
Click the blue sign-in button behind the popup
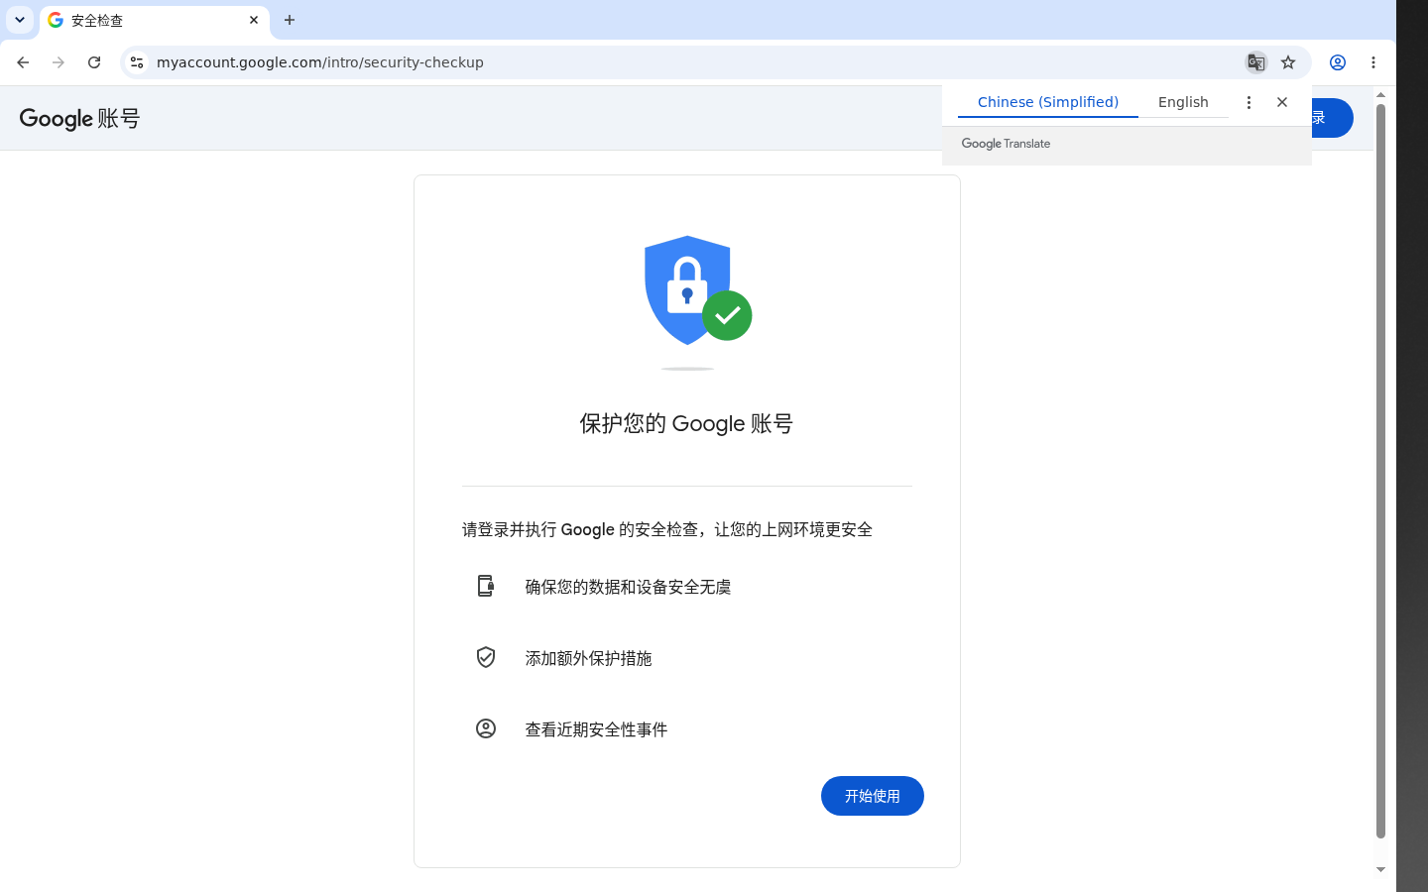(x=1332, y=118)
